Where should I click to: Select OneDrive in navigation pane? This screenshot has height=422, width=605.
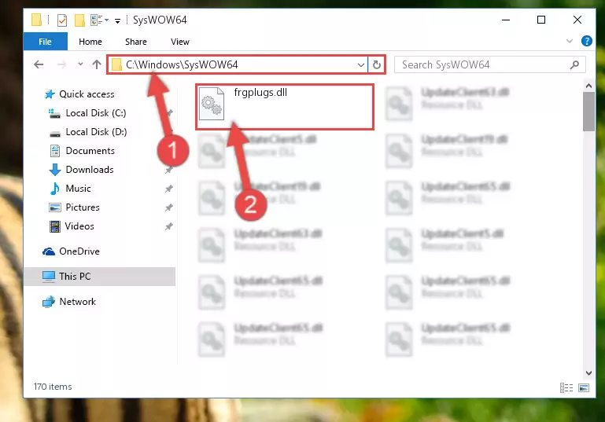(x=79, y=251)
